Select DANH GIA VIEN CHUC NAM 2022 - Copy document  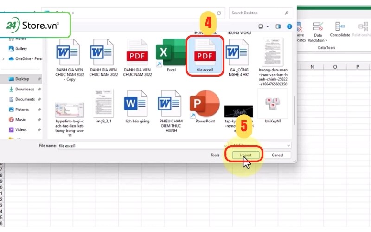tap(70, 60)
